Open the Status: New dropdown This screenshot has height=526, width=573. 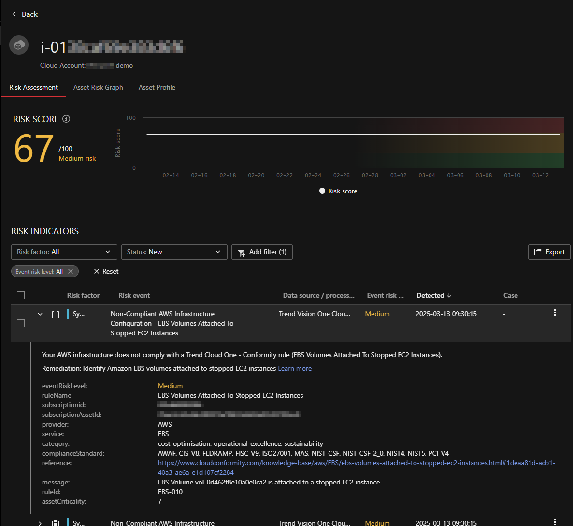(x=174, y=252)
